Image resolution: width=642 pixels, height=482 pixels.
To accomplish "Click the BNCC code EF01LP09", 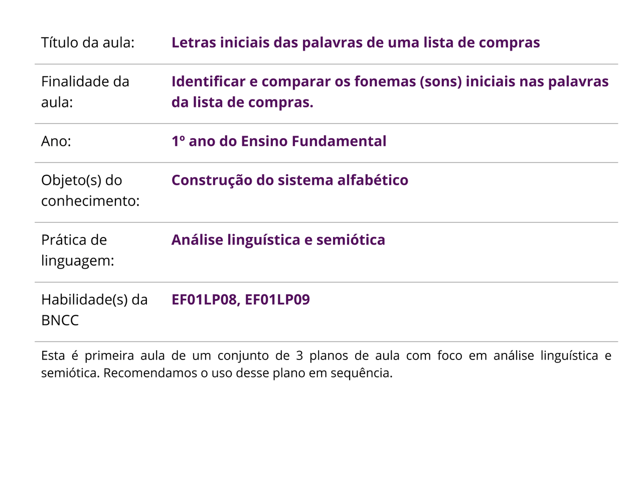I will (x=277, y=300).
